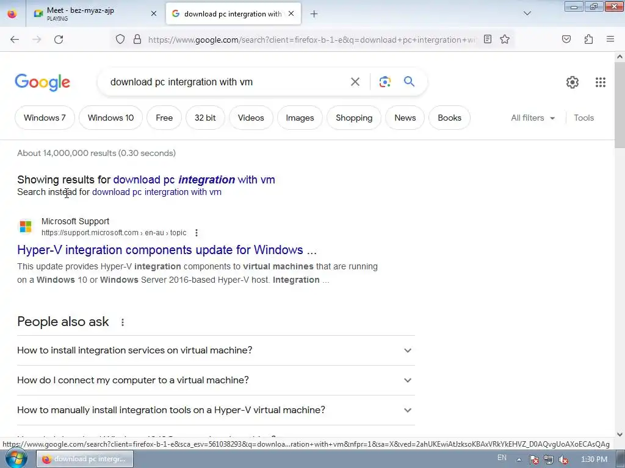The width and height of the screenshot is (625, 468).
Task: Click the Google logo
Action: (x=43, y=82)
